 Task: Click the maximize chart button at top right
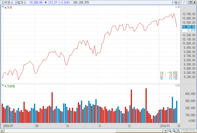pyautogui.click(x=190, y=2)
